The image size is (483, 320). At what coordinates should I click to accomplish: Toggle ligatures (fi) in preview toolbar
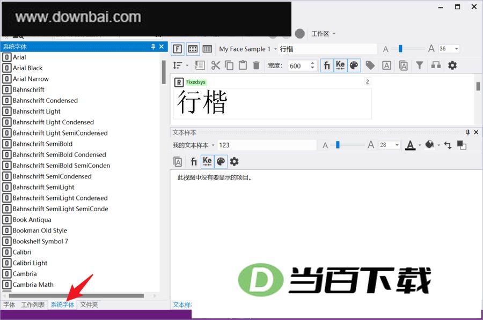tap(327, 65)
